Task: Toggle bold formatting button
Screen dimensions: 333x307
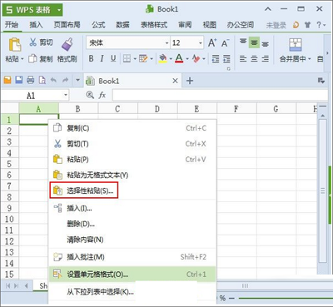Action: (91, 58)
